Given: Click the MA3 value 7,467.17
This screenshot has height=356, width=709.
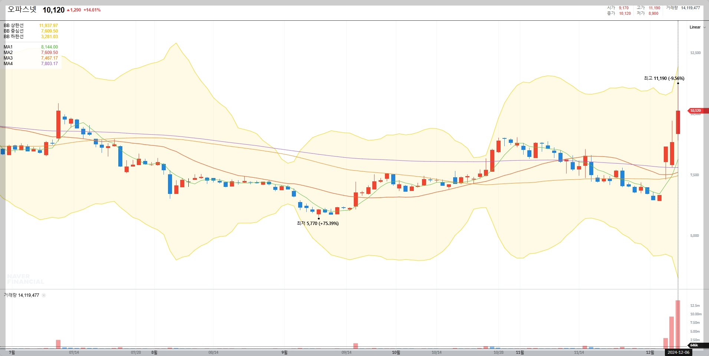Looking at the screenshot, I should [x=49, y=58].
